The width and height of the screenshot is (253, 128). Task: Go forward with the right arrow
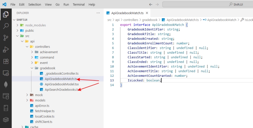(x=157, y=5)
